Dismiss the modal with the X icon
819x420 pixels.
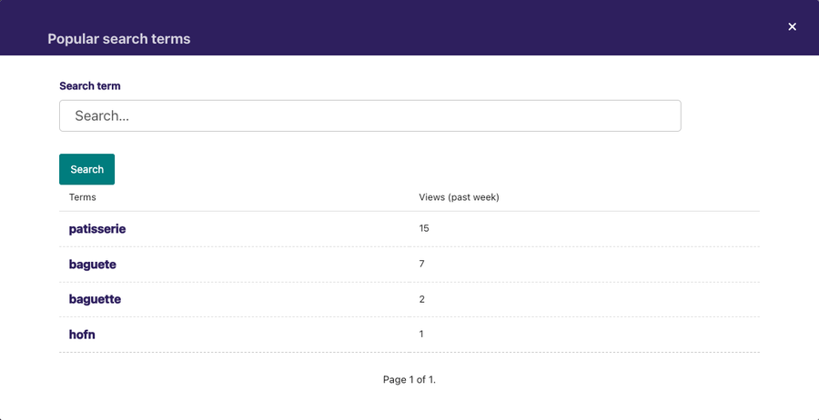pyautogui.click(x=792, y=26)
